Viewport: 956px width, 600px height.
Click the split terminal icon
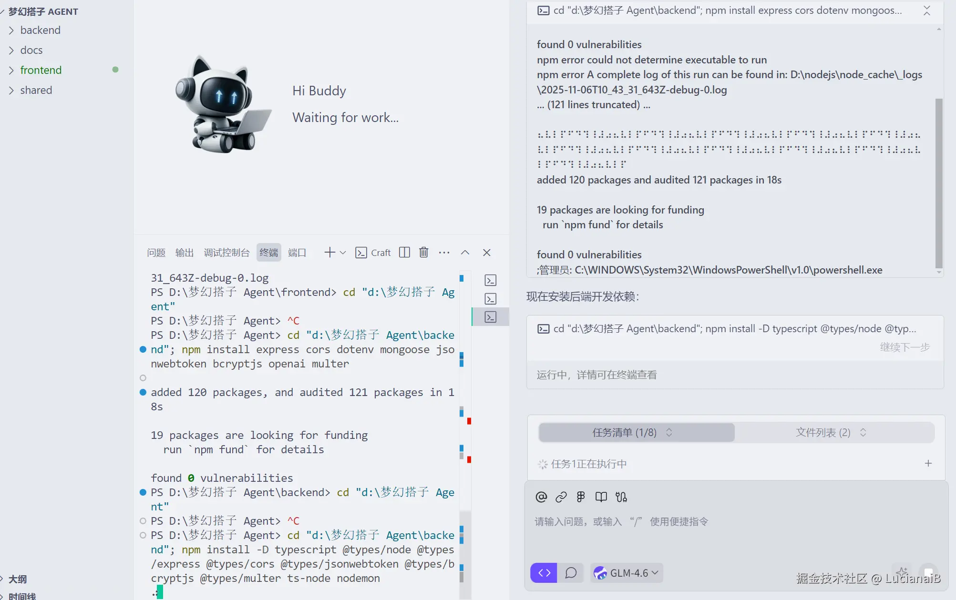[404, 253]
